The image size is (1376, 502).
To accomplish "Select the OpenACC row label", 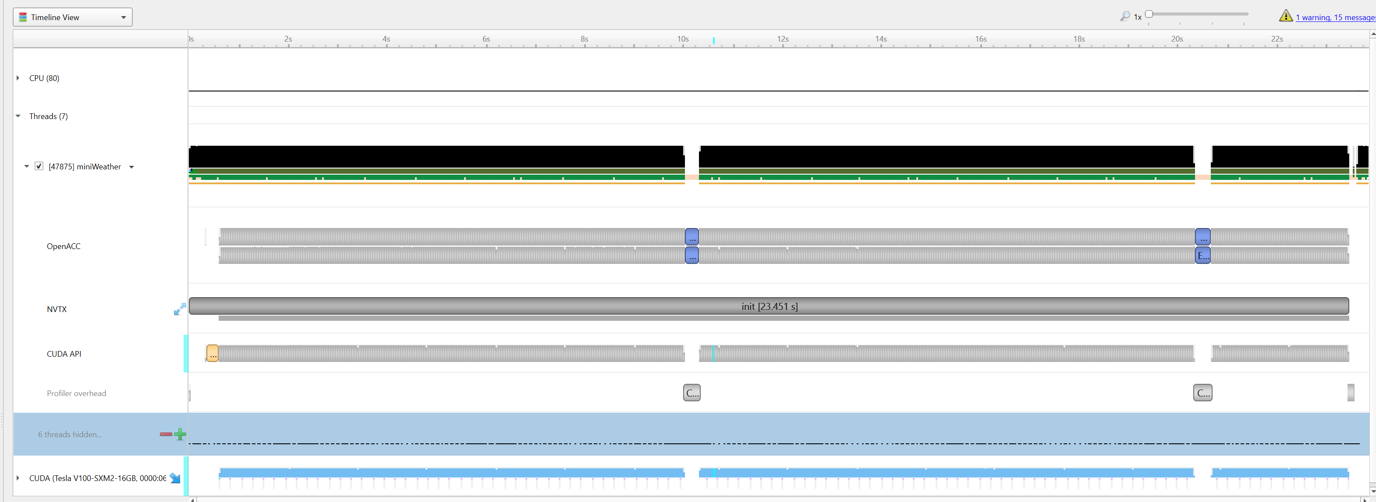I will (64, 246).
